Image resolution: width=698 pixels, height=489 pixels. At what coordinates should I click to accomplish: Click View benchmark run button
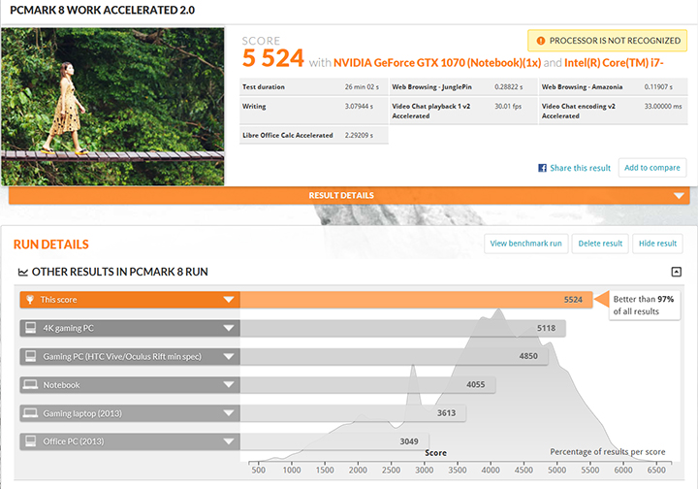tap(525, 244)
